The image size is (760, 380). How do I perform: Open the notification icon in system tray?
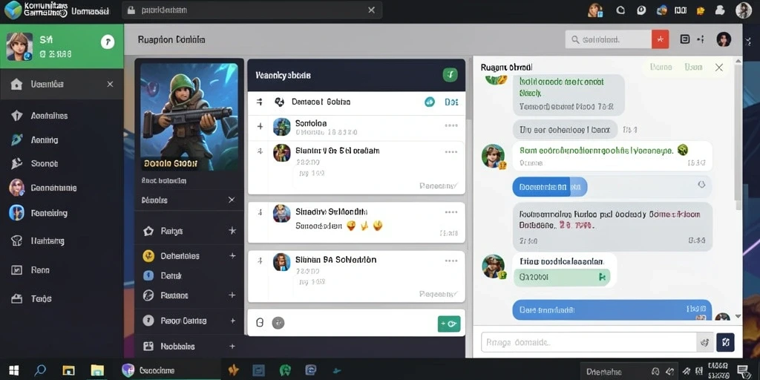(x=742, y=371)
